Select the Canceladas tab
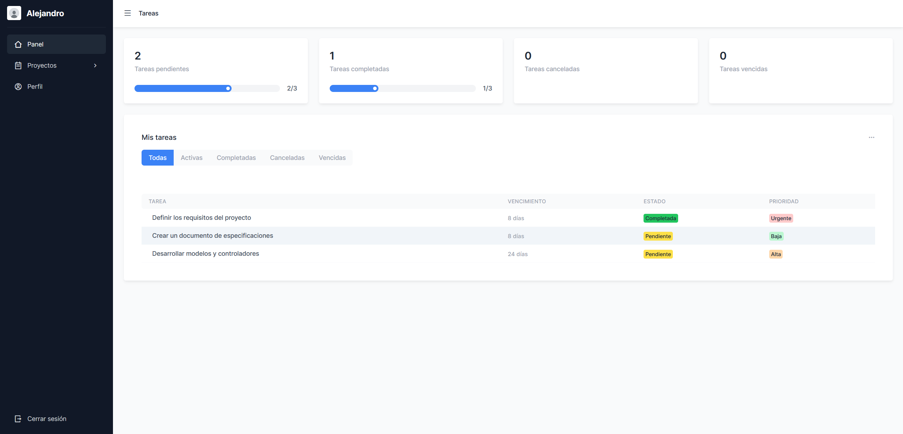 287,157
